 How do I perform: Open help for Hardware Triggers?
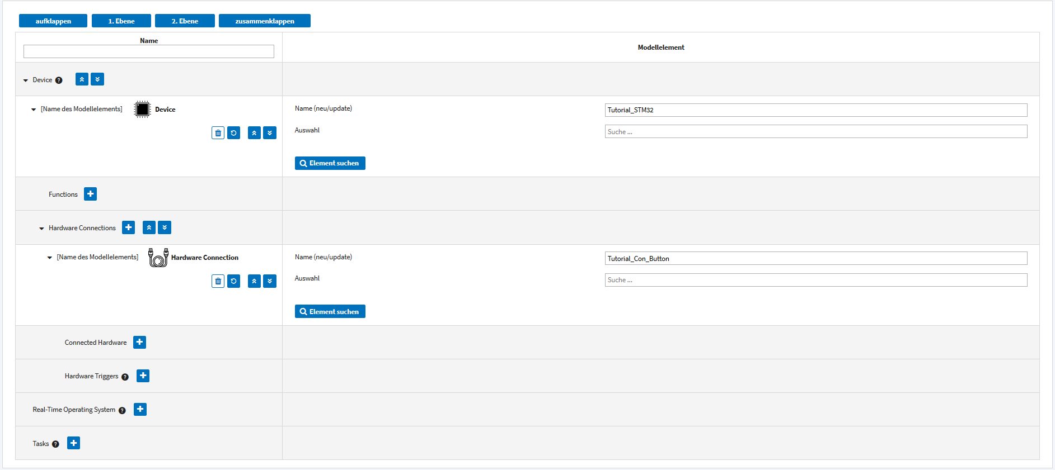(125, 377)
